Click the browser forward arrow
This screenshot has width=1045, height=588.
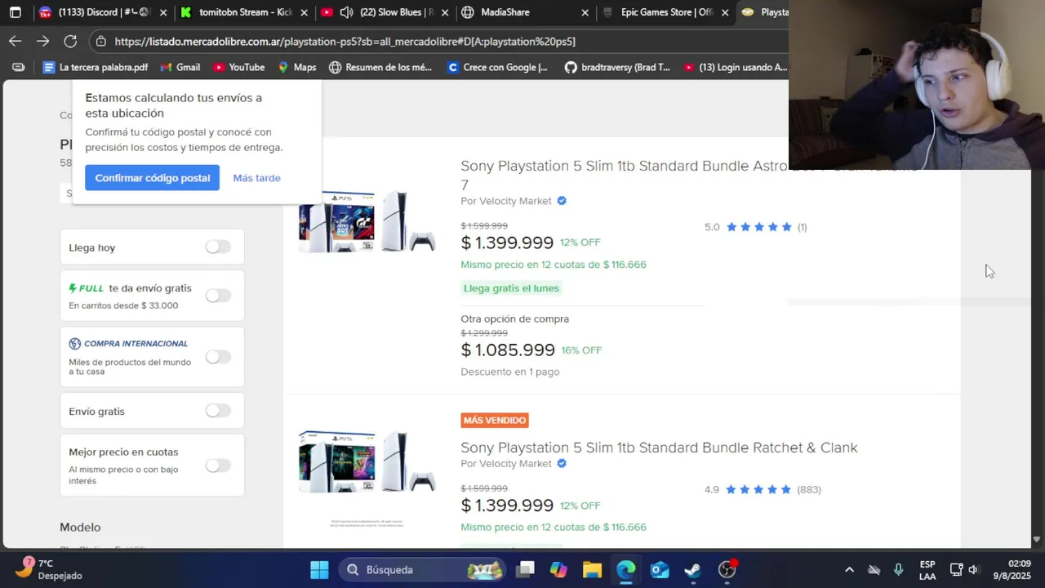pos(42,41)
